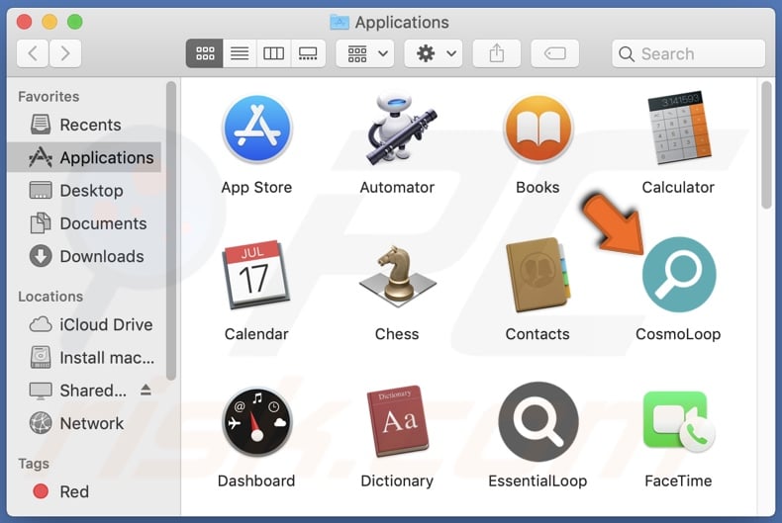Click the Locations section header
This screenshot has width=782, height=523.
pyautogui.click(x=50, y=297)
